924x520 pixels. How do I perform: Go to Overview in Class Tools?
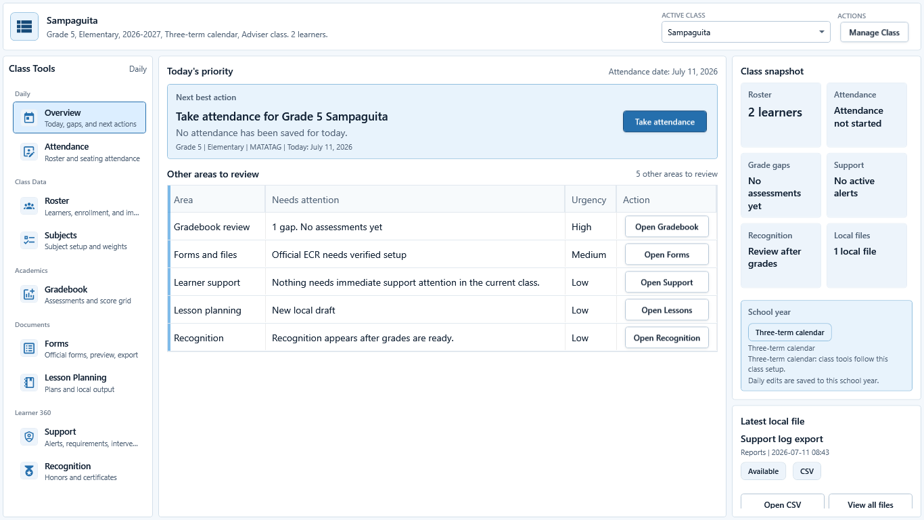[79, 118]
